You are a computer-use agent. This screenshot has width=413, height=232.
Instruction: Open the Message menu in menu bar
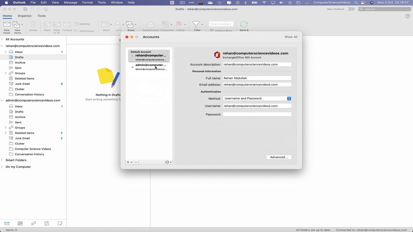70,3
